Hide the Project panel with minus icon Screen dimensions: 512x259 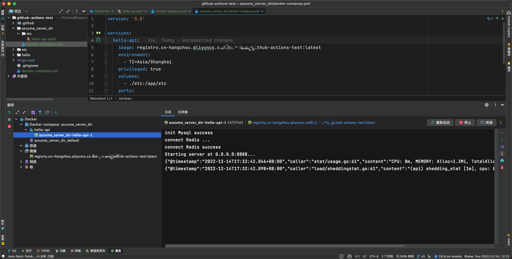84,11
